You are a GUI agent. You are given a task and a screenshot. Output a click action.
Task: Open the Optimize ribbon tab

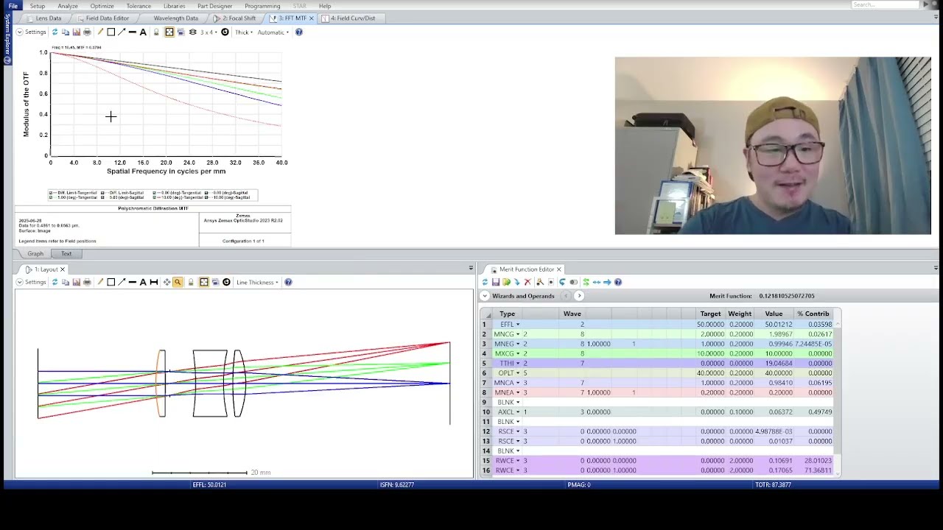point(102,6)
